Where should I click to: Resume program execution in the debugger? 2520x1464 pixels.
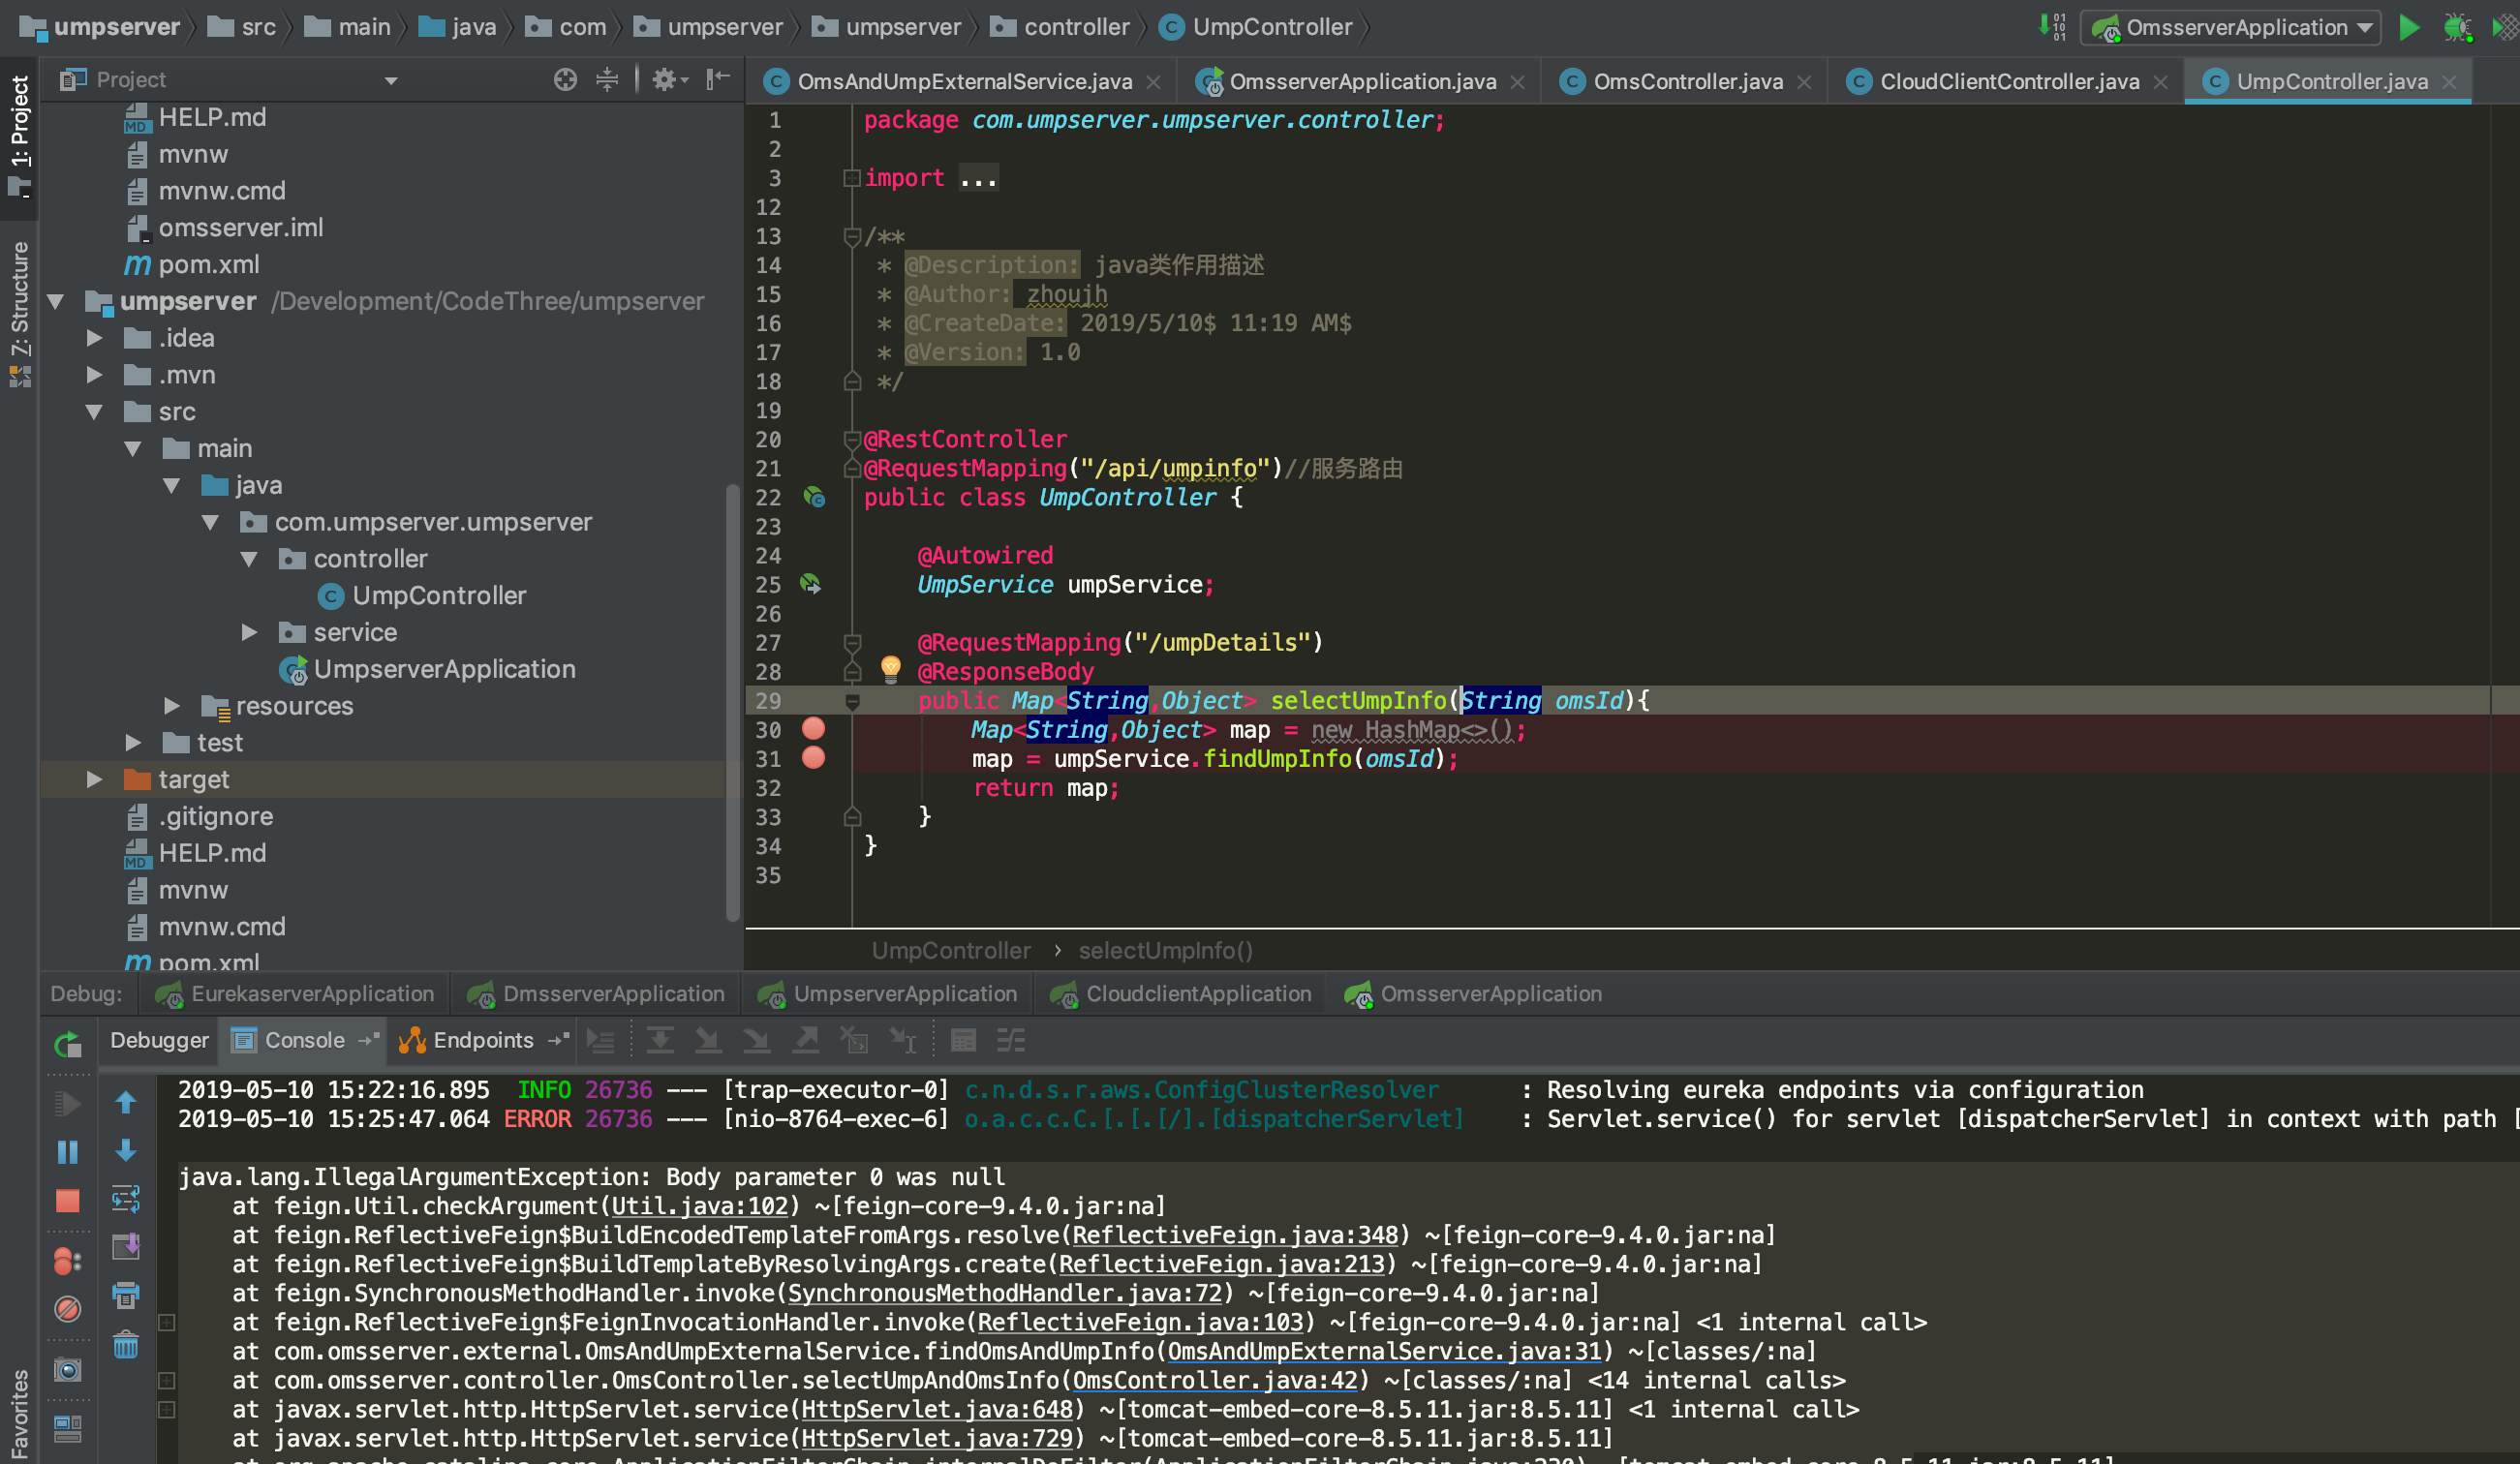[x=66, y=1103]
